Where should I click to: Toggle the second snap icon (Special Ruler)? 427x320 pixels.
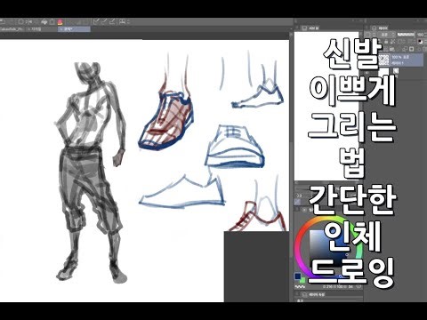104,21
